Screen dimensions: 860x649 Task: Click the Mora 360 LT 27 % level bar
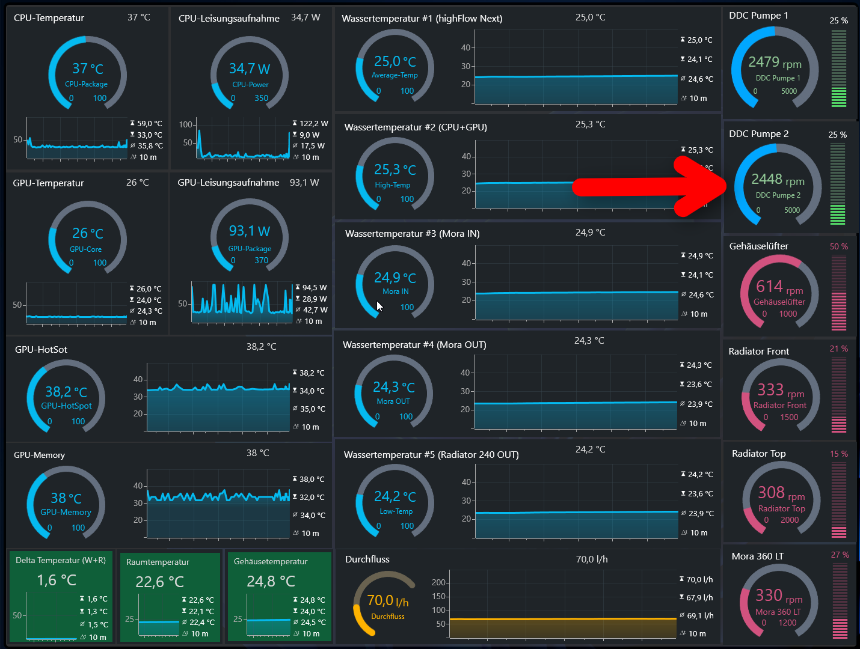840,602
